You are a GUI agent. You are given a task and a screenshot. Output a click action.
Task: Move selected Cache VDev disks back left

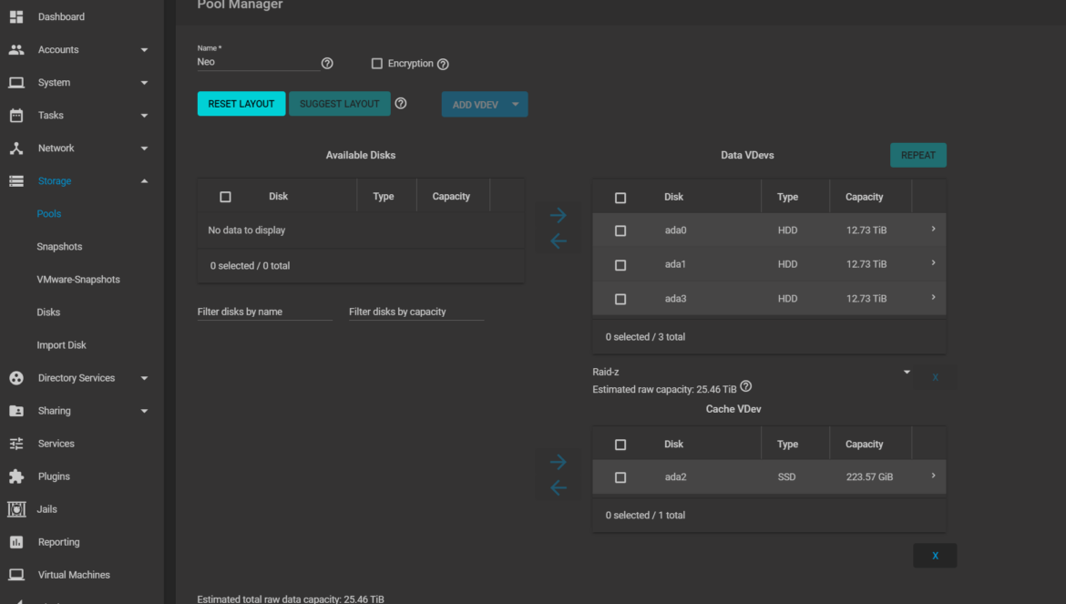click(559, 487)
